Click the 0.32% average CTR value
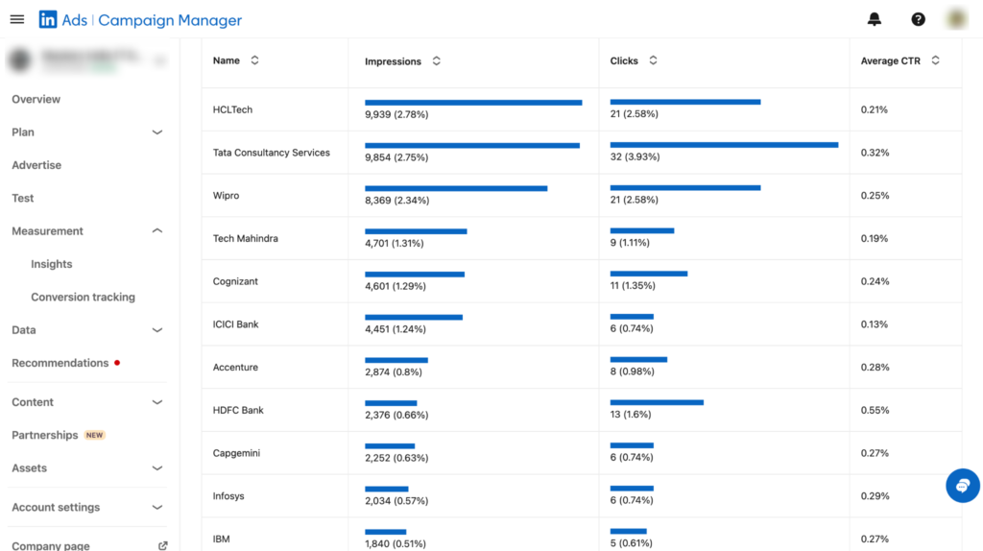The width and height of the screenshot is (983, 551). pyautogui.click(x=875, y=153)
